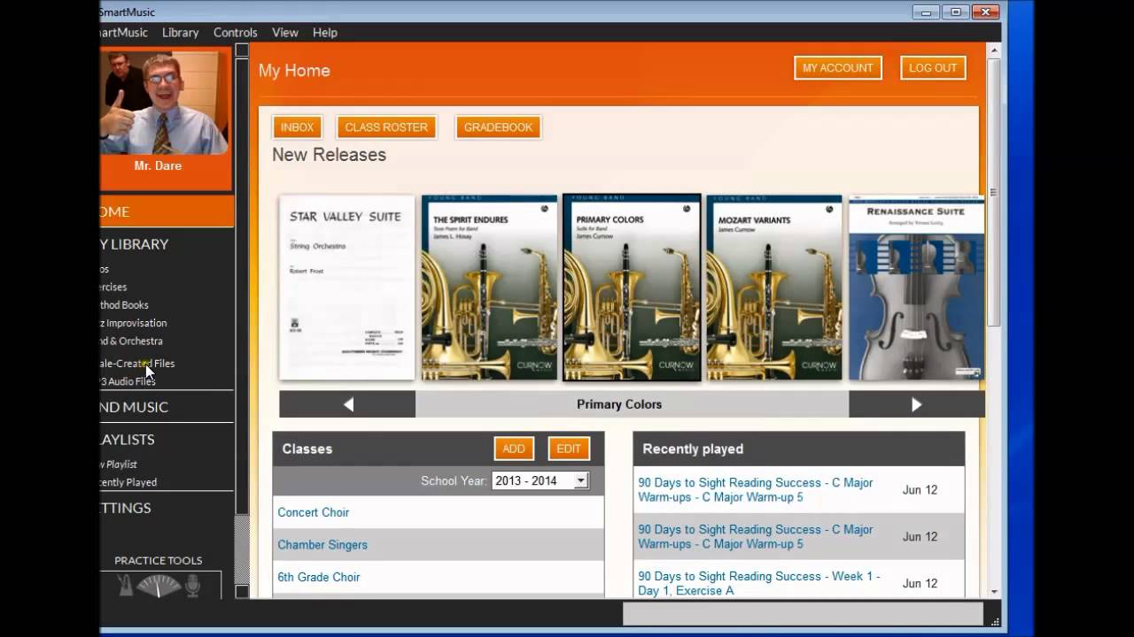
Task: Open The Spirit Endures cover
Action: 489,288
